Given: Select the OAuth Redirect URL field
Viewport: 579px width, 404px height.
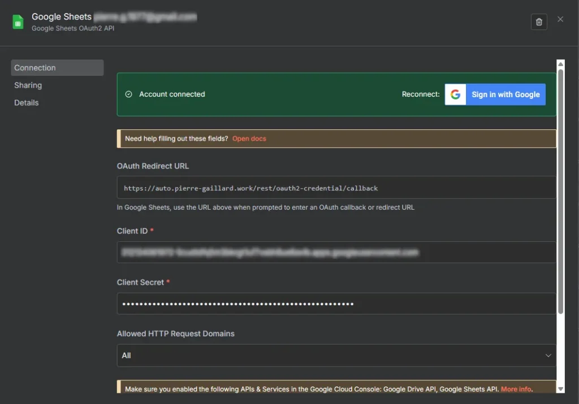Looking at the screenshot, I should pyautogui.click(x=336, y=188).
